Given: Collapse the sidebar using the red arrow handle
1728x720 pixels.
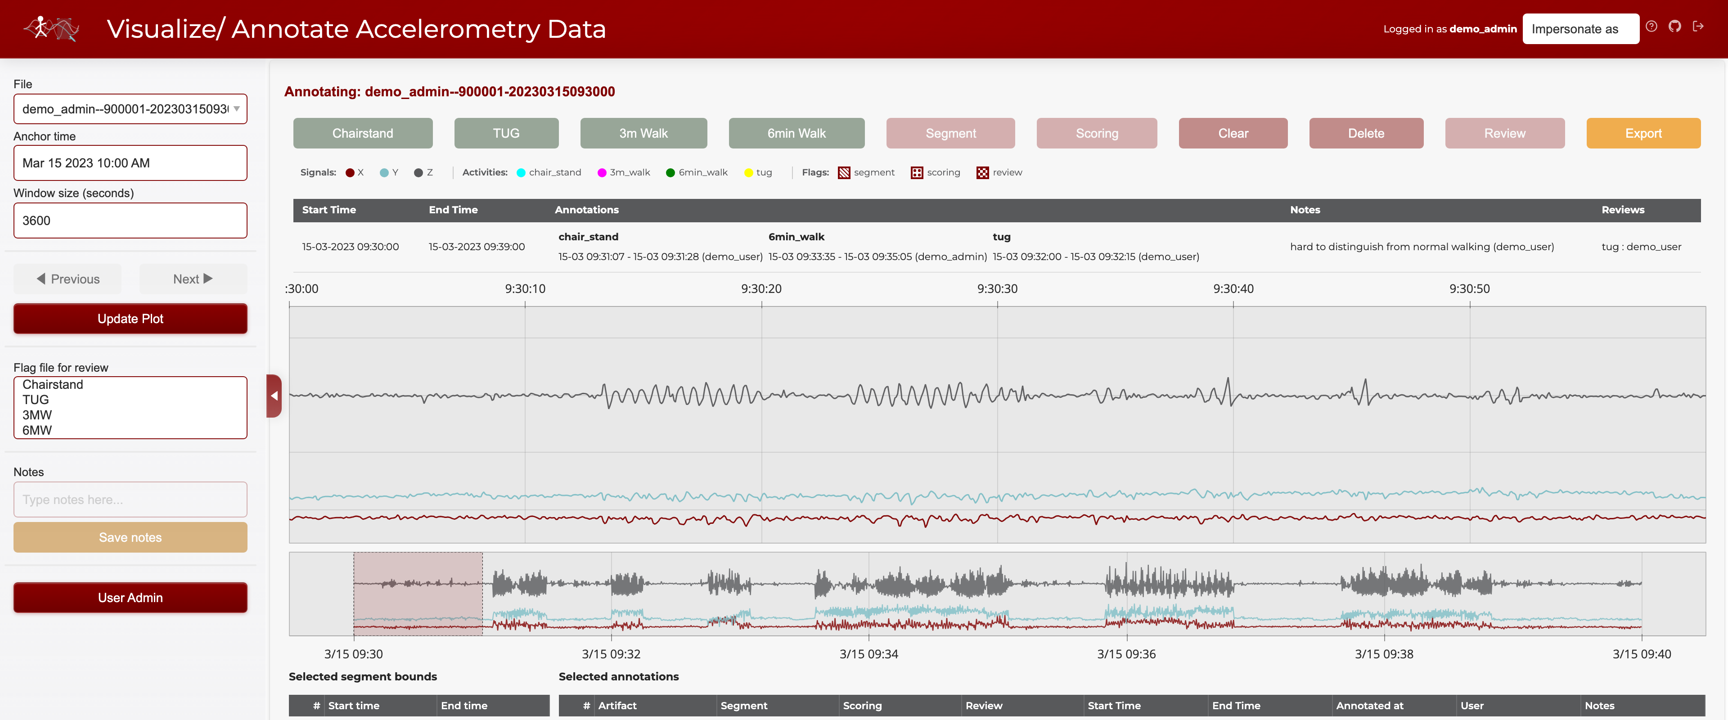Looking at the screenshot, I should click(274, 396).
